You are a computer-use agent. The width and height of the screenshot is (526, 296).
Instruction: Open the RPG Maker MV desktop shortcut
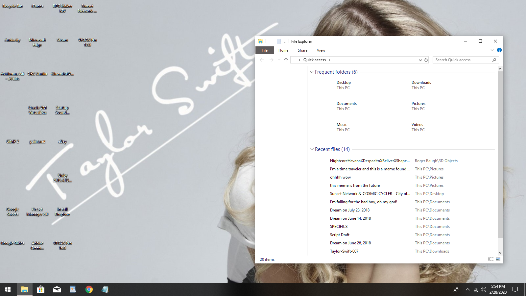pos(62,8)
